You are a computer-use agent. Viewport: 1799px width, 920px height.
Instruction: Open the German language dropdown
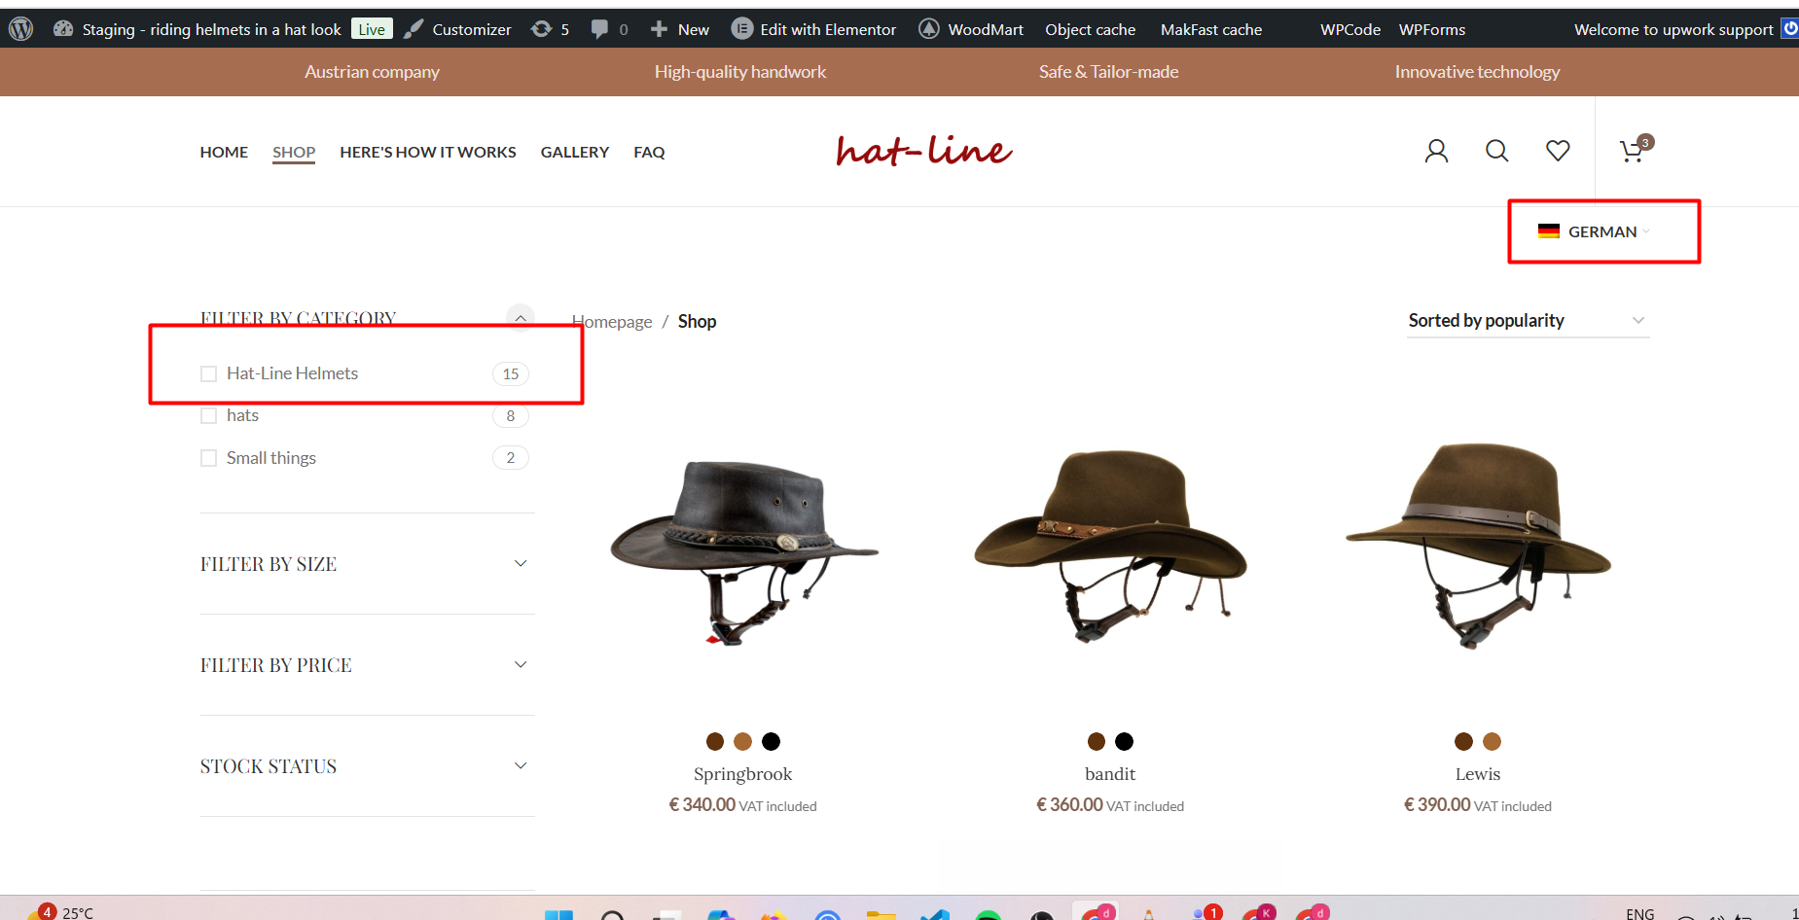pos(1601,231)
